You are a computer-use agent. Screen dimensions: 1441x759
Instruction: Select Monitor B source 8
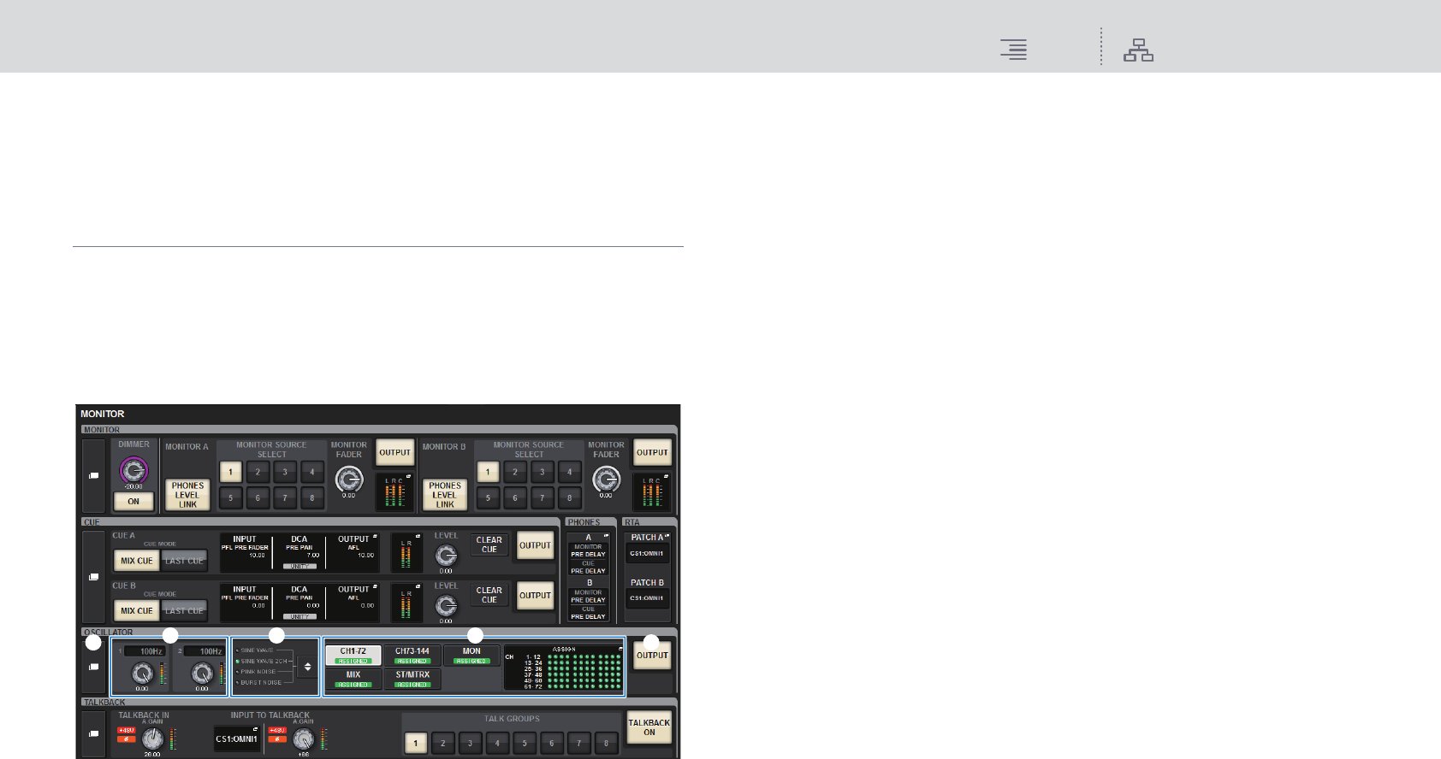point(570,497)
